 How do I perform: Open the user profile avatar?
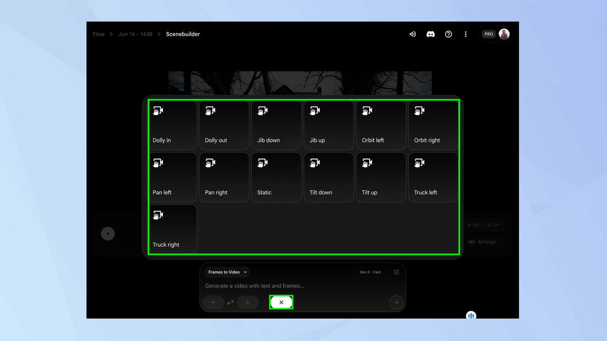504,34
